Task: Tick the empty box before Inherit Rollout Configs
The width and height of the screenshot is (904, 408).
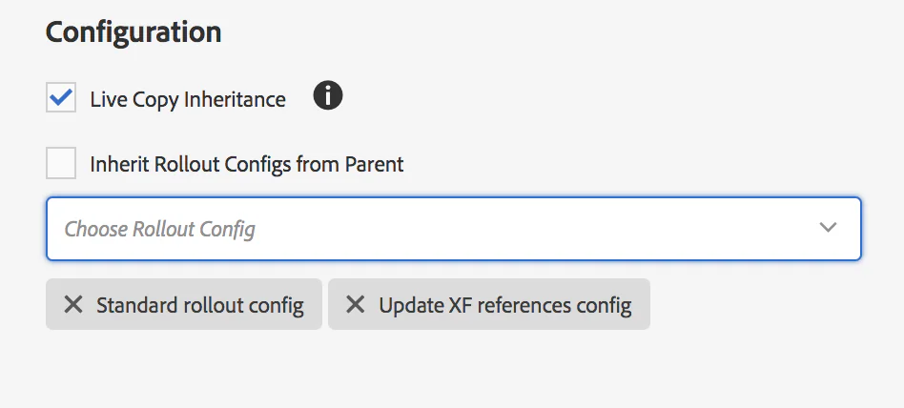Action: [61, 163]
